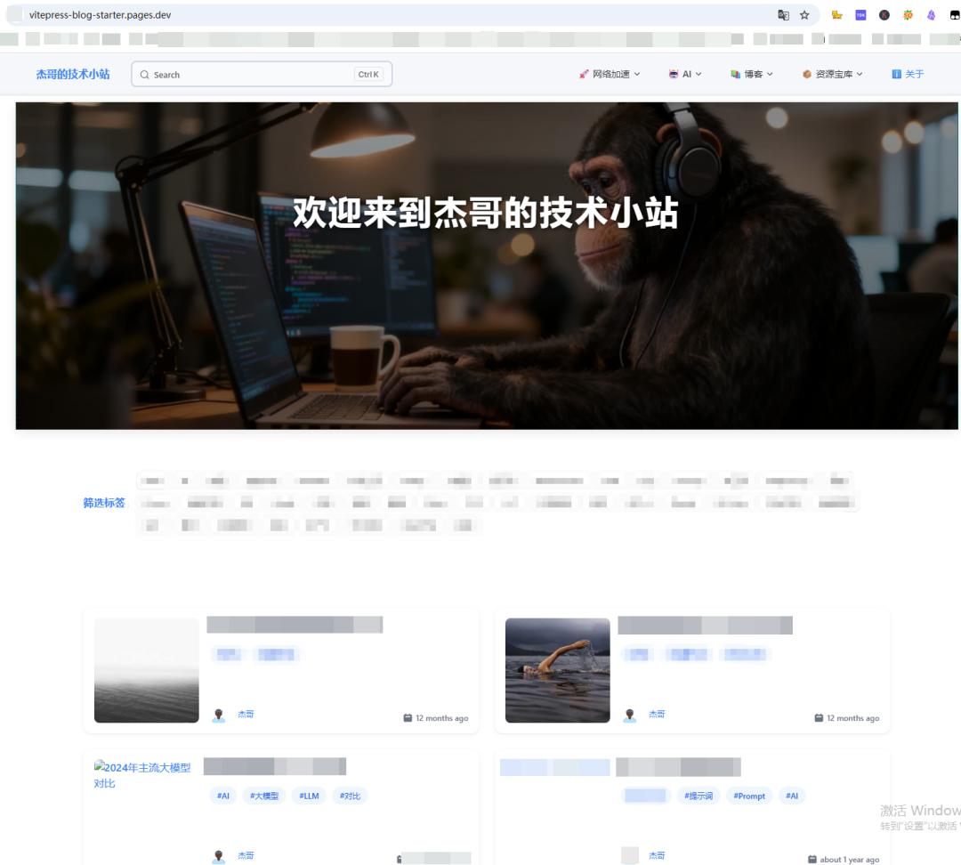Viewport: 961px width, 865px height.
Task: Open the 博客 menu in the navbar
Action: 752,74
